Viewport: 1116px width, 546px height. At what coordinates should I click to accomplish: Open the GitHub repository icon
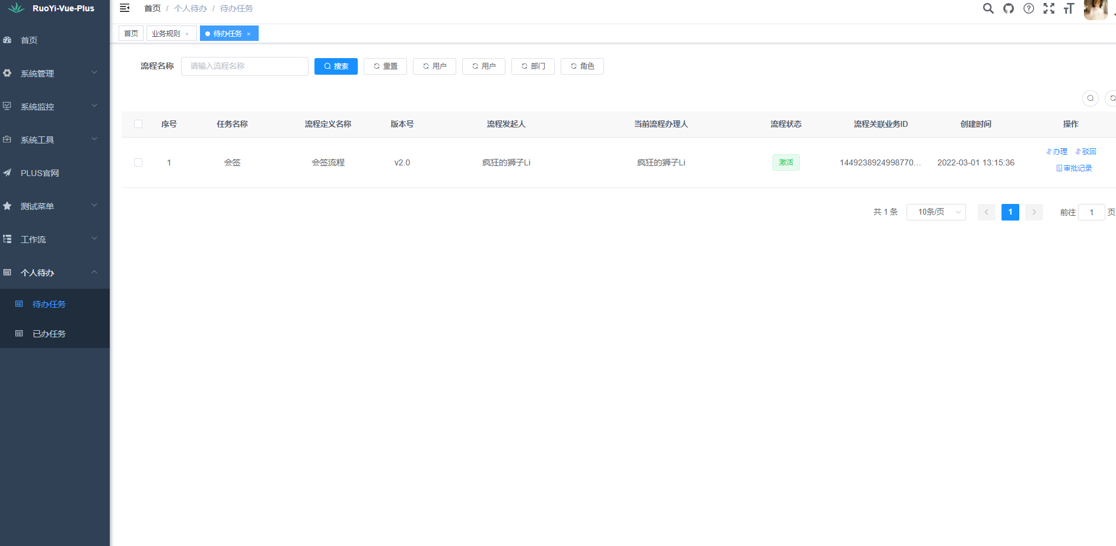pyautogui.click(x=1009, y=8)
